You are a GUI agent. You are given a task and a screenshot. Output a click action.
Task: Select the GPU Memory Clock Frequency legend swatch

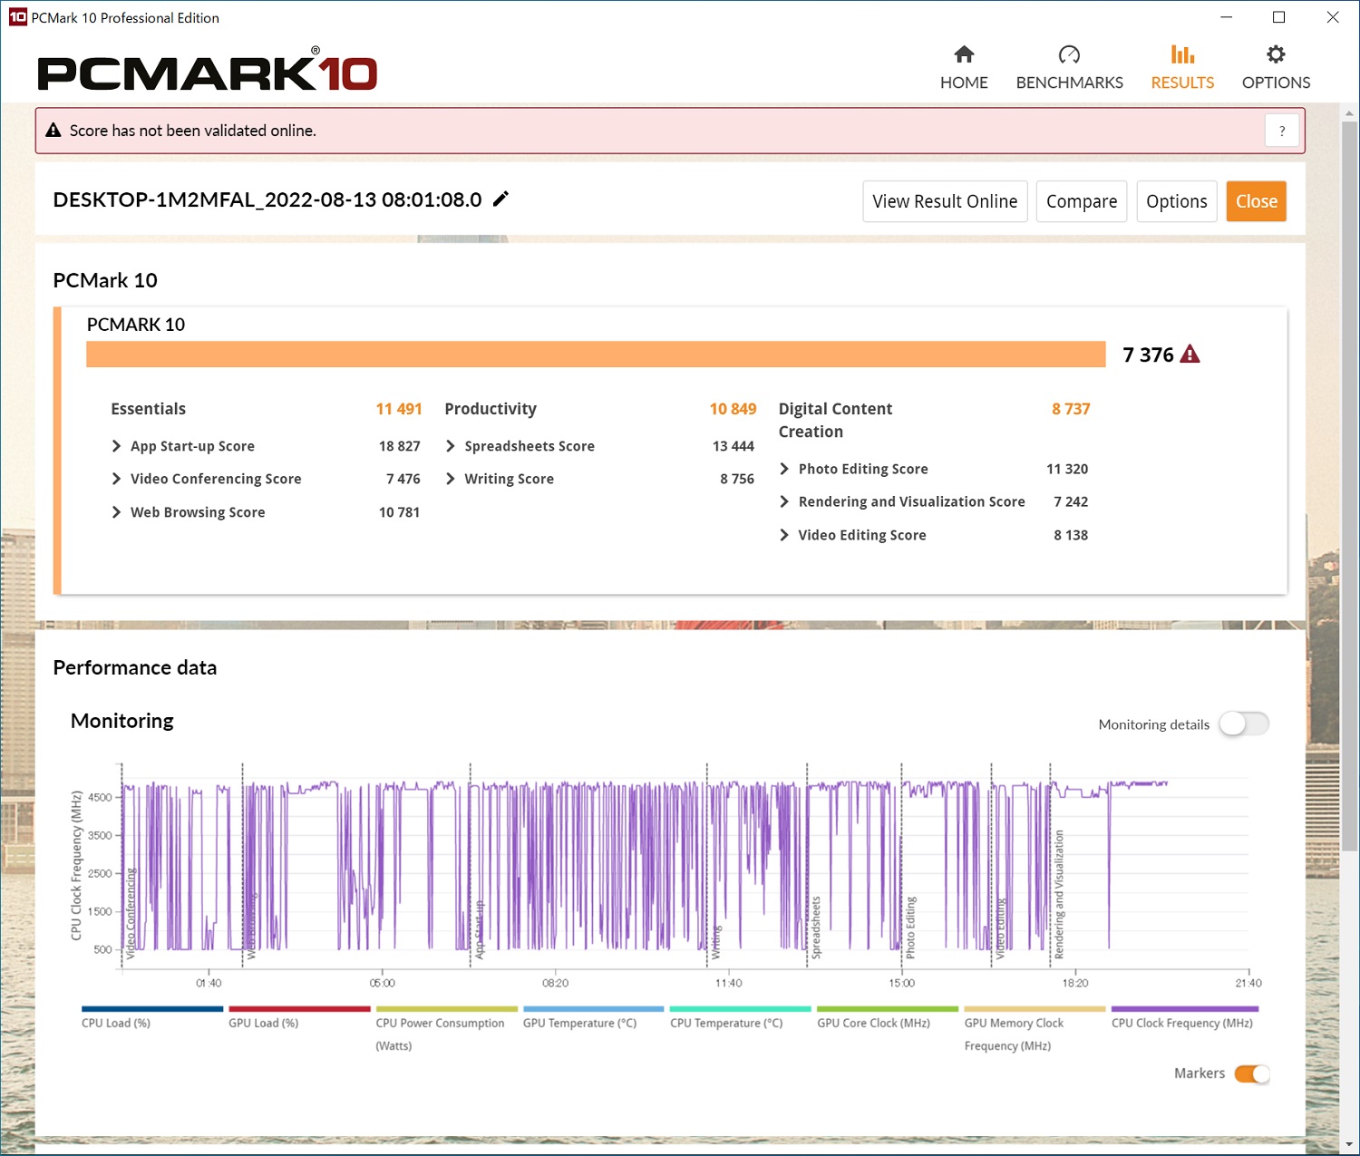pyautogui.click(x=1035, y=1008)
